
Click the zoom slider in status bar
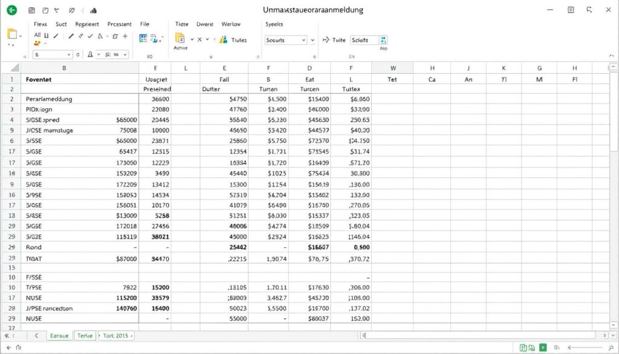583,348
